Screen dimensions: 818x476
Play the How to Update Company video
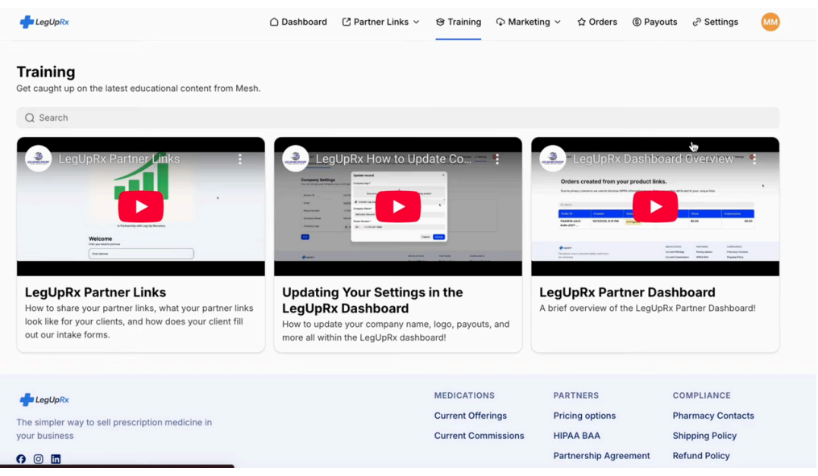point(398,207)
